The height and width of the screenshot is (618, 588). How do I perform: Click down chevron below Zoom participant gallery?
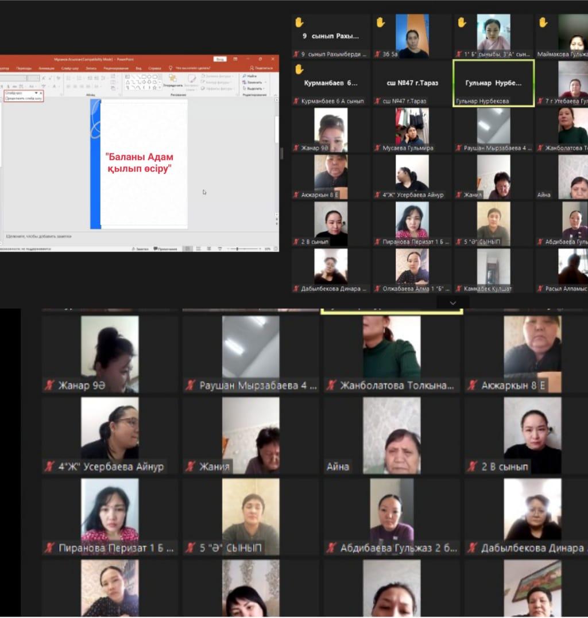(x=452, y=303)
